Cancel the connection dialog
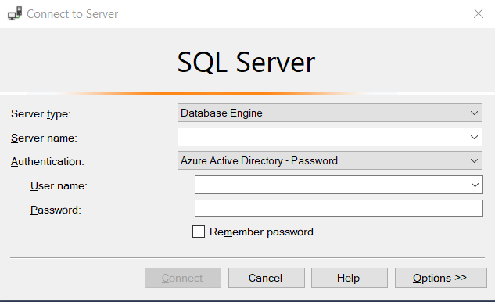This screenshot has width=495, height=302. [267, 278]
